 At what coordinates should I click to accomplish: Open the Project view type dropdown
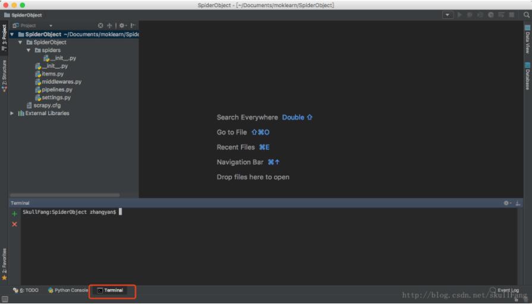51,26
